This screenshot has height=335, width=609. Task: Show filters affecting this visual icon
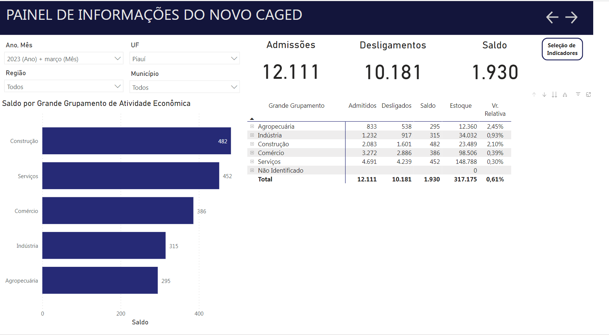pyautogui.click(x=578, y=94)
